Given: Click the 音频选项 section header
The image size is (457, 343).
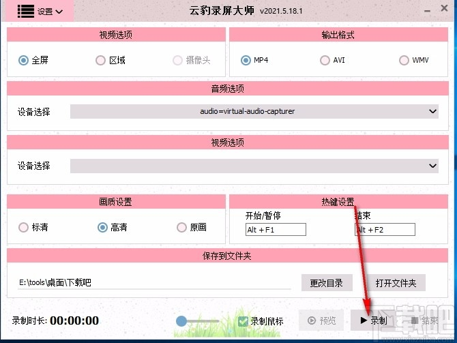Looking at the screenshot, I should pos(228,89).
